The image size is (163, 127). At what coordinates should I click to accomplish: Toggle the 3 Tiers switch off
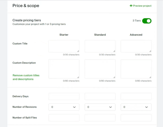coord(147,21)
